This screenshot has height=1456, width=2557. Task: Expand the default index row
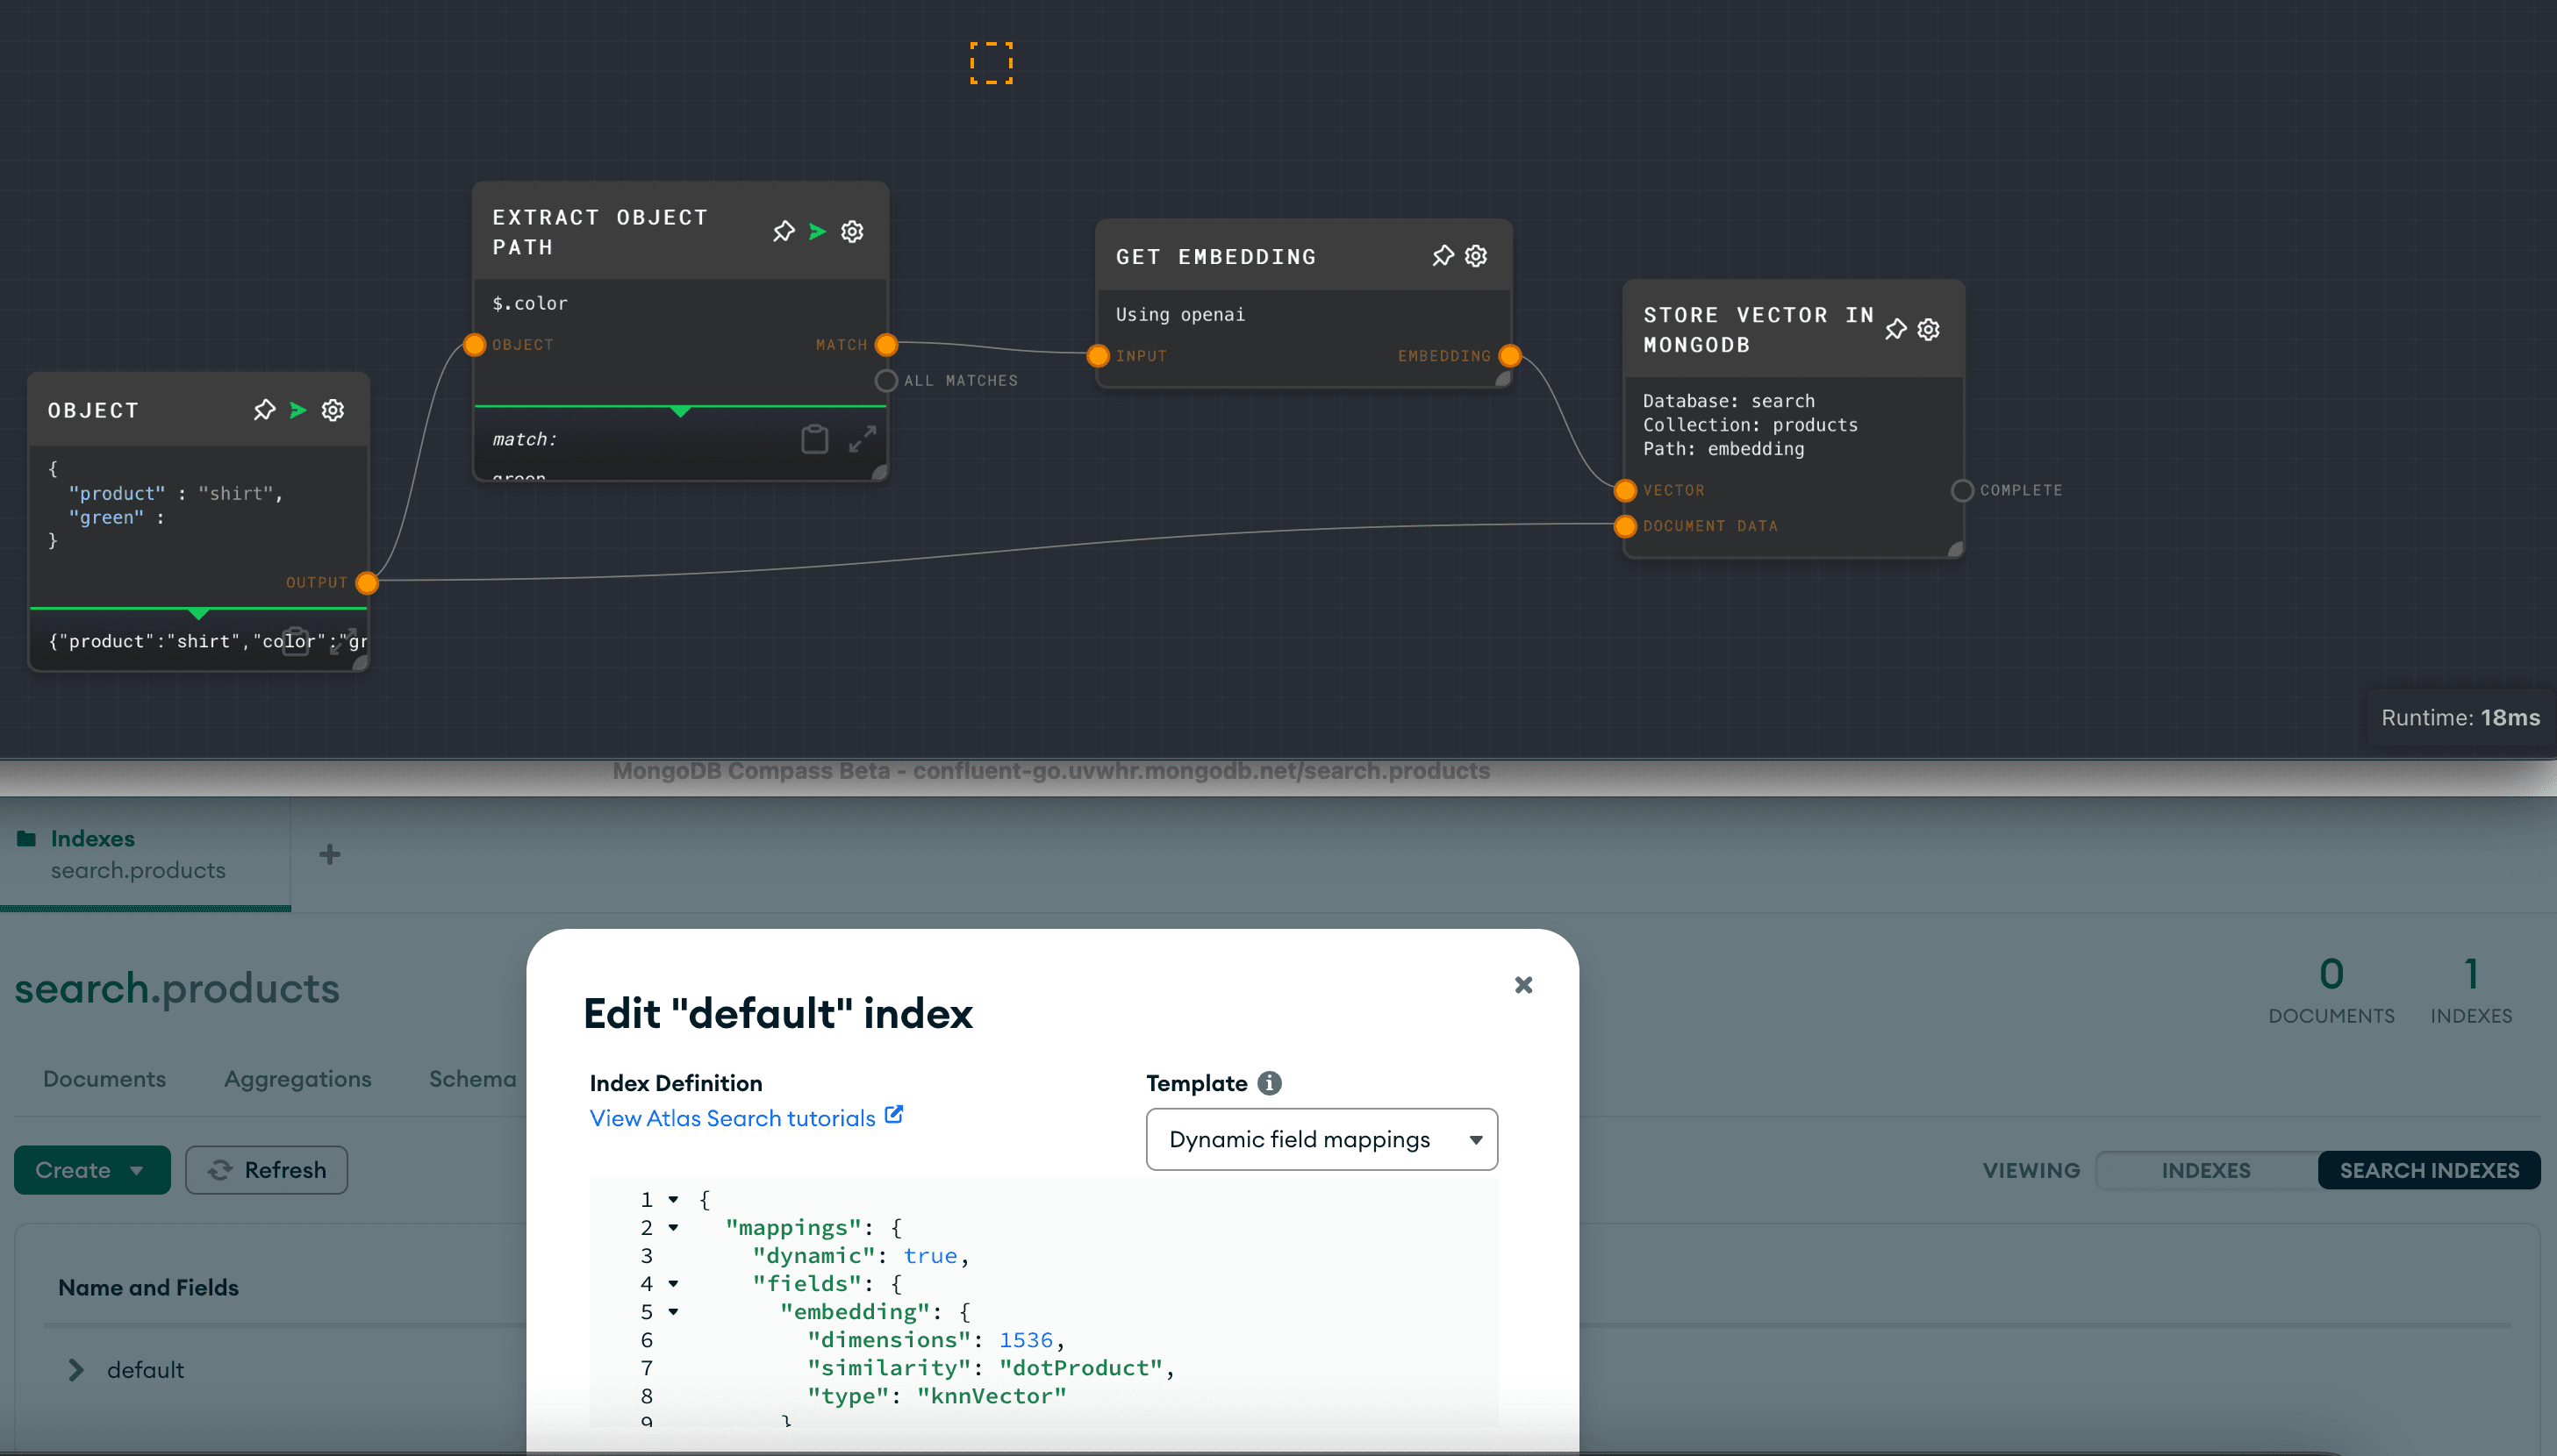pyautogui.click(x=76, y=1370)
